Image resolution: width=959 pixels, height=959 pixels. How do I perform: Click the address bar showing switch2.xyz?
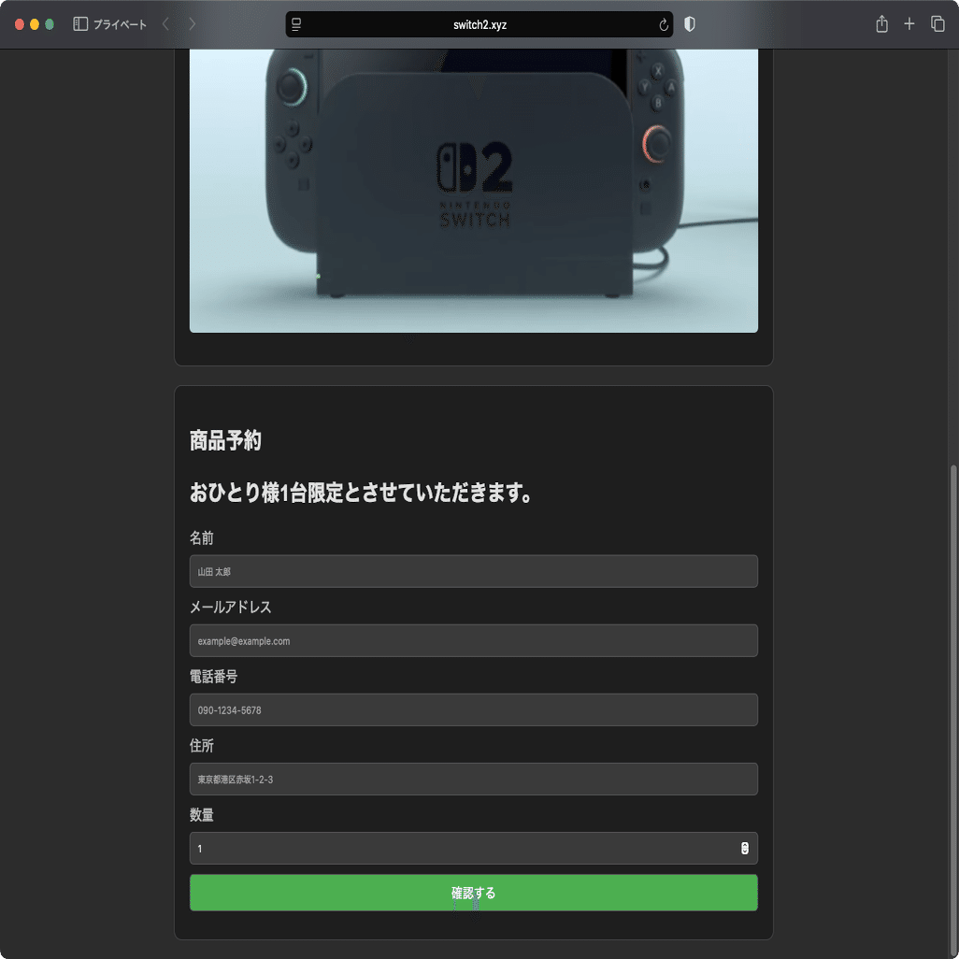479,24
